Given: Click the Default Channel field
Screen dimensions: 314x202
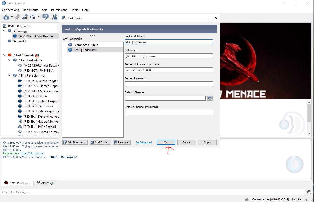Looking at the screenshot, I should 165,98.
